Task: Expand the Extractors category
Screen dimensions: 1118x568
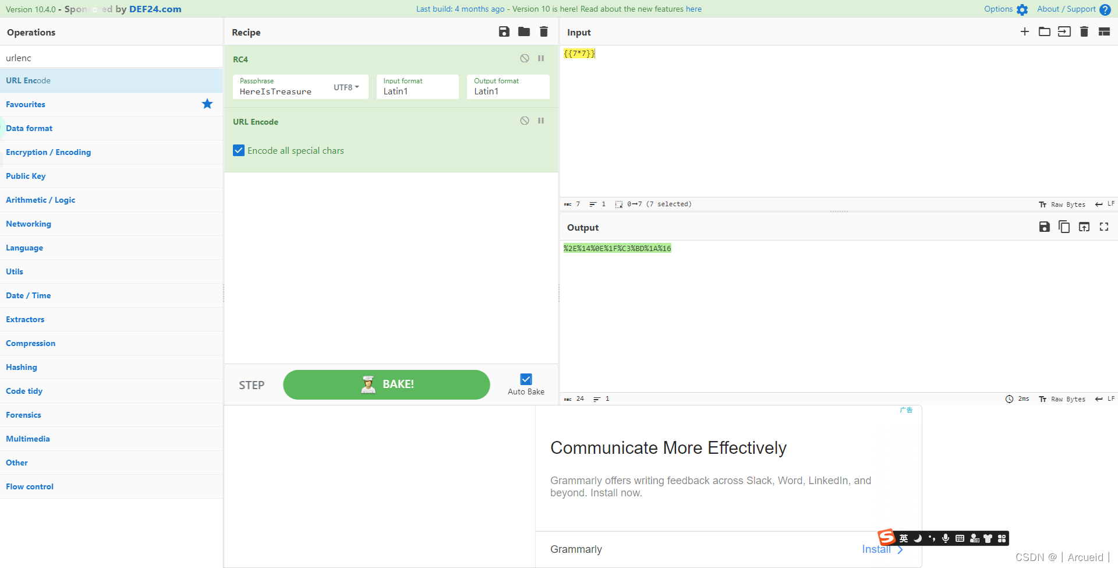Action: (x=111, y=319)
